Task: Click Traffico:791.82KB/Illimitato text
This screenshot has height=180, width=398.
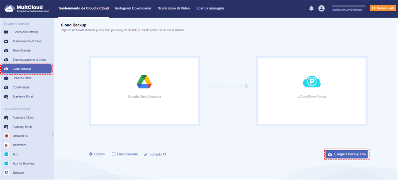Action: click(347, 10)
